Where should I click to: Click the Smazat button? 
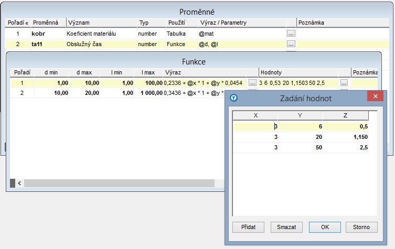tap(286, 227)
